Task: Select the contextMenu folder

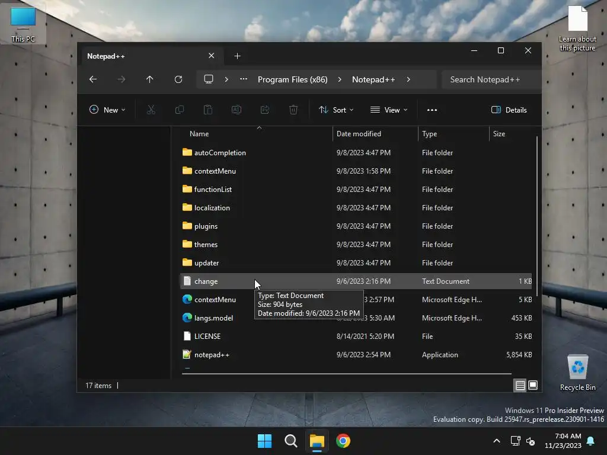Action: pyautogui.click(x=356, y=171)
